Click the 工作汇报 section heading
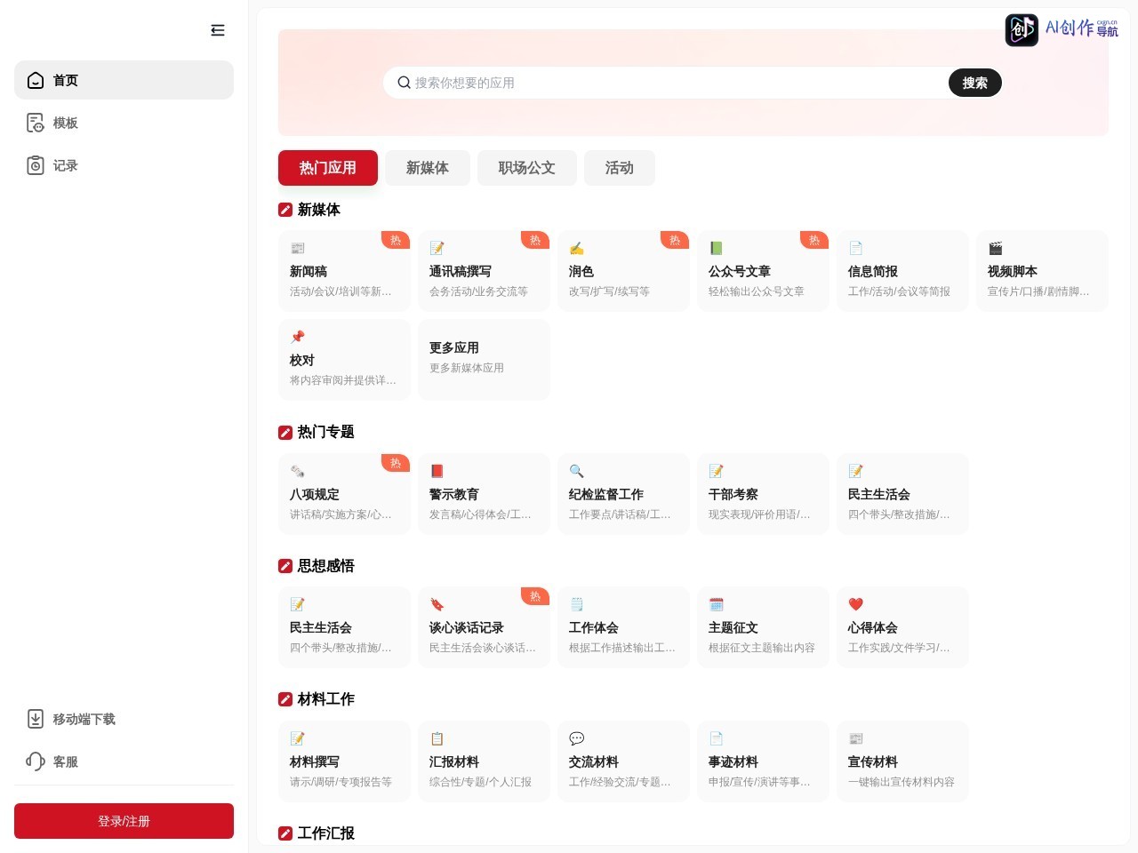1138x853 pixels. tap(326, 833)
